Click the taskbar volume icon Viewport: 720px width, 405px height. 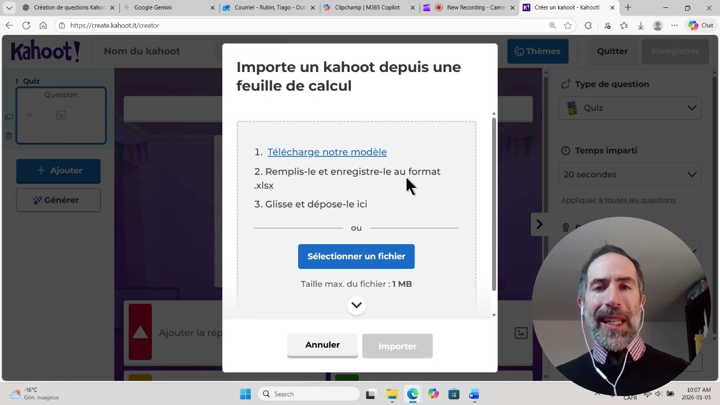click(x=658, y=394)
